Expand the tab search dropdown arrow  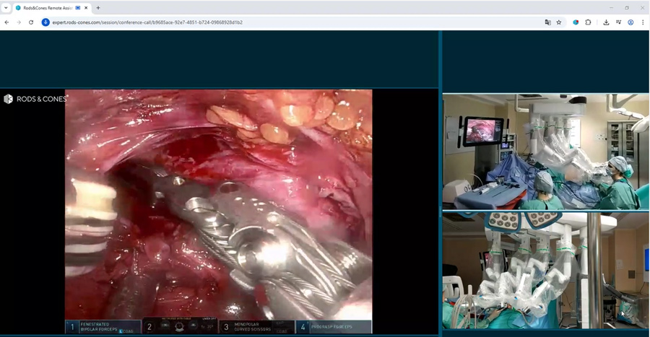click(6, 7)
